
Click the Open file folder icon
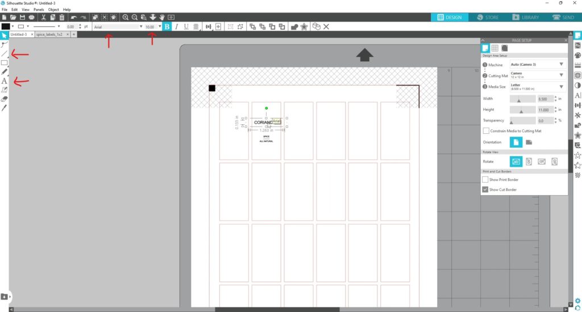pos(13,17)
